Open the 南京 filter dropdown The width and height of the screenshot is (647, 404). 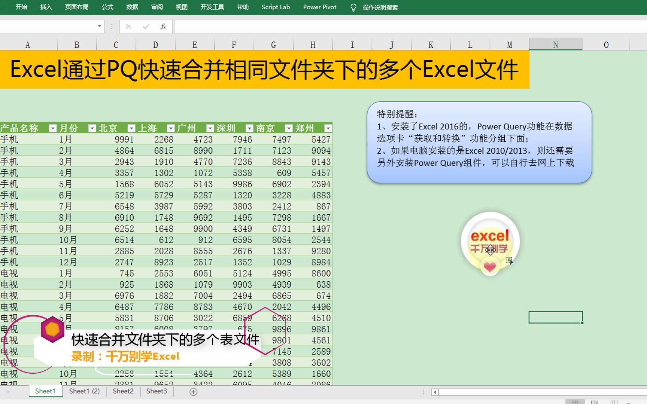pyautogui.click(x=289, y=128)
